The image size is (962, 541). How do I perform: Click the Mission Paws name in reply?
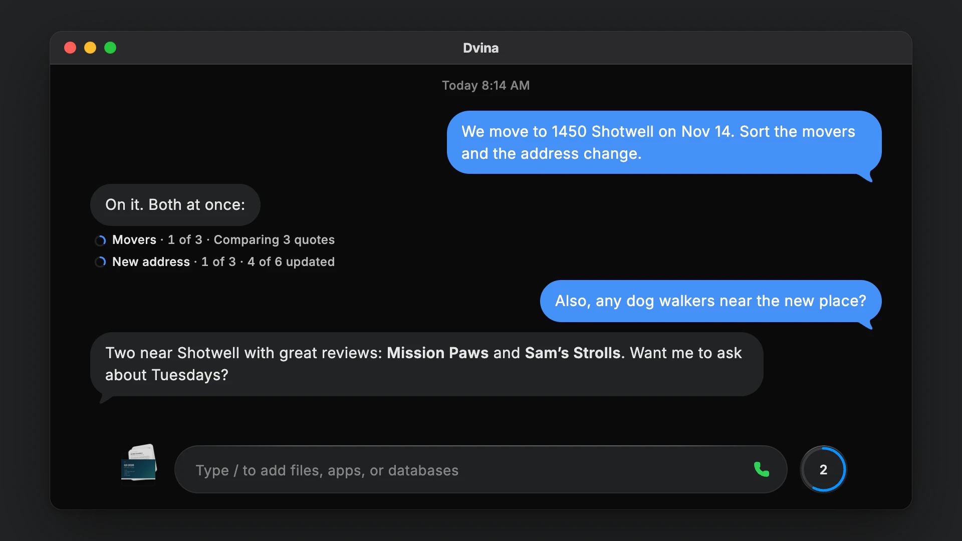(x=437, y=353)
